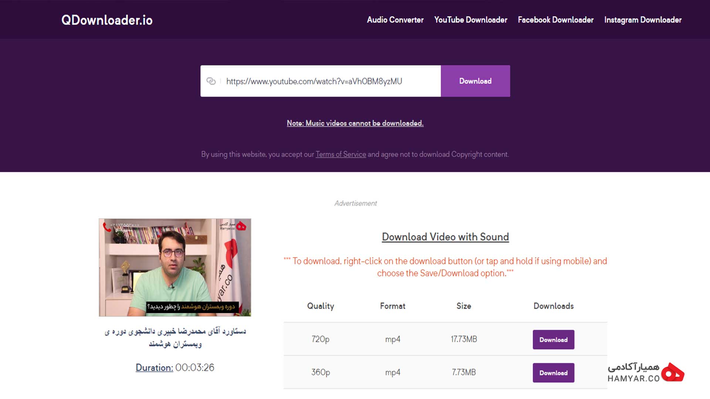Download the 720p mp4 video
The image size is (710, 399).
point(554,340)
